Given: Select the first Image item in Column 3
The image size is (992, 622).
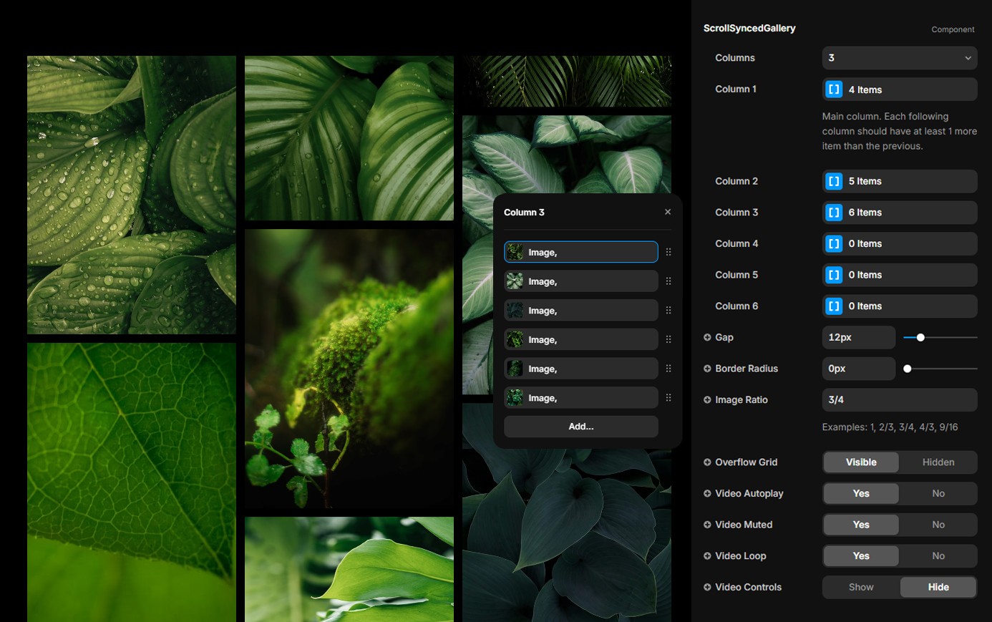Looking at the screenshot, I should [581, 252].
